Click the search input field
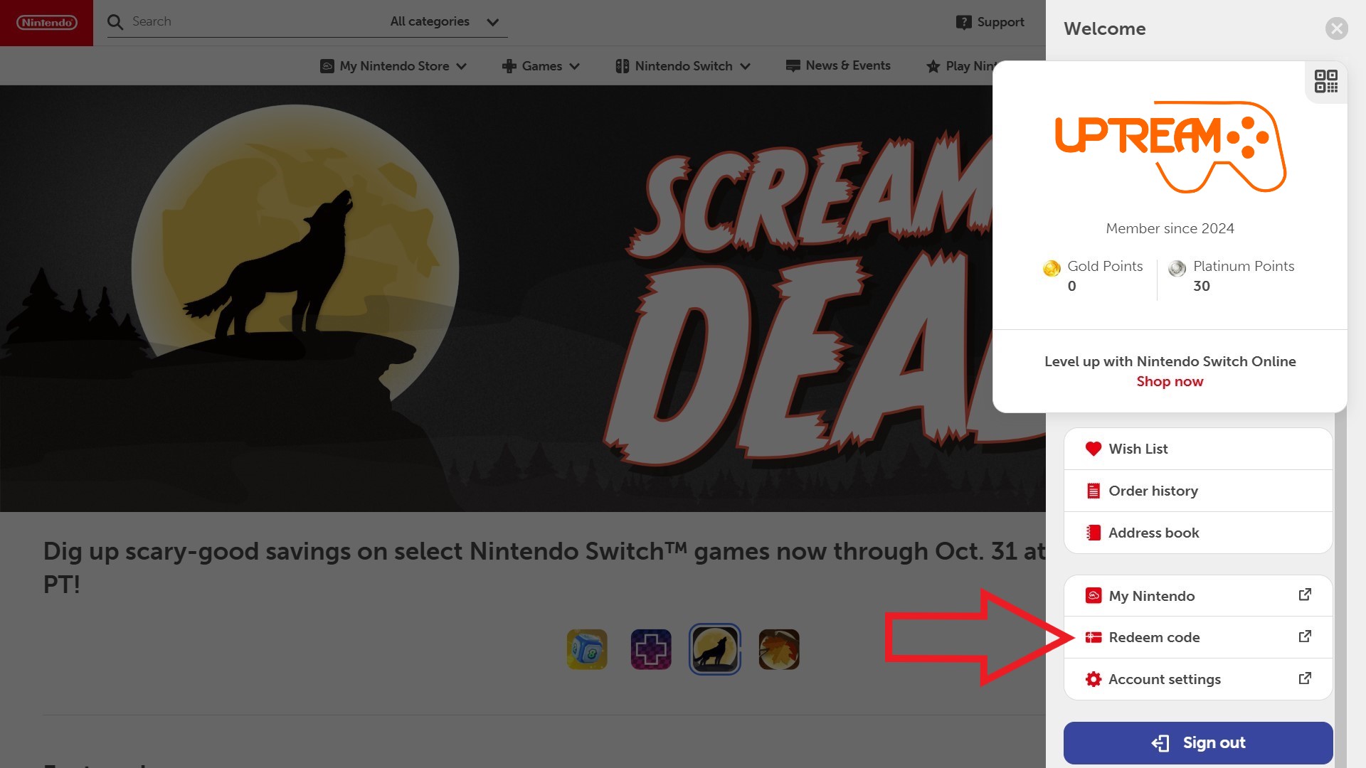Screen dimensions: 1366x768 click(x=254, y=21)
